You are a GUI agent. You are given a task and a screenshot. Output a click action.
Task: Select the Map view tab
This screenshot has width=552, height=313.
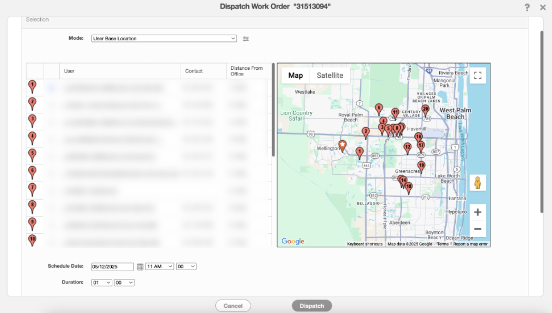[295, 75]
